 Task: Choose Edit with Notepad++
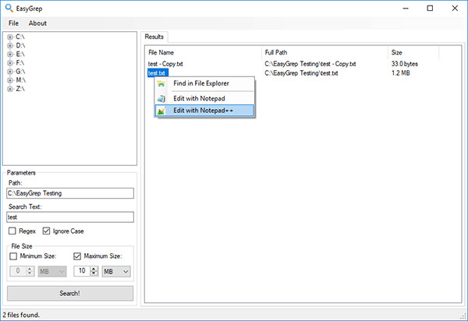tap(204, 111)
